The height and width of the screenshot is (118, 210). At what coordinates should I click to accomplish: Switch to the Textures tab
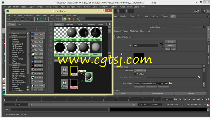[x=70, y=24]
